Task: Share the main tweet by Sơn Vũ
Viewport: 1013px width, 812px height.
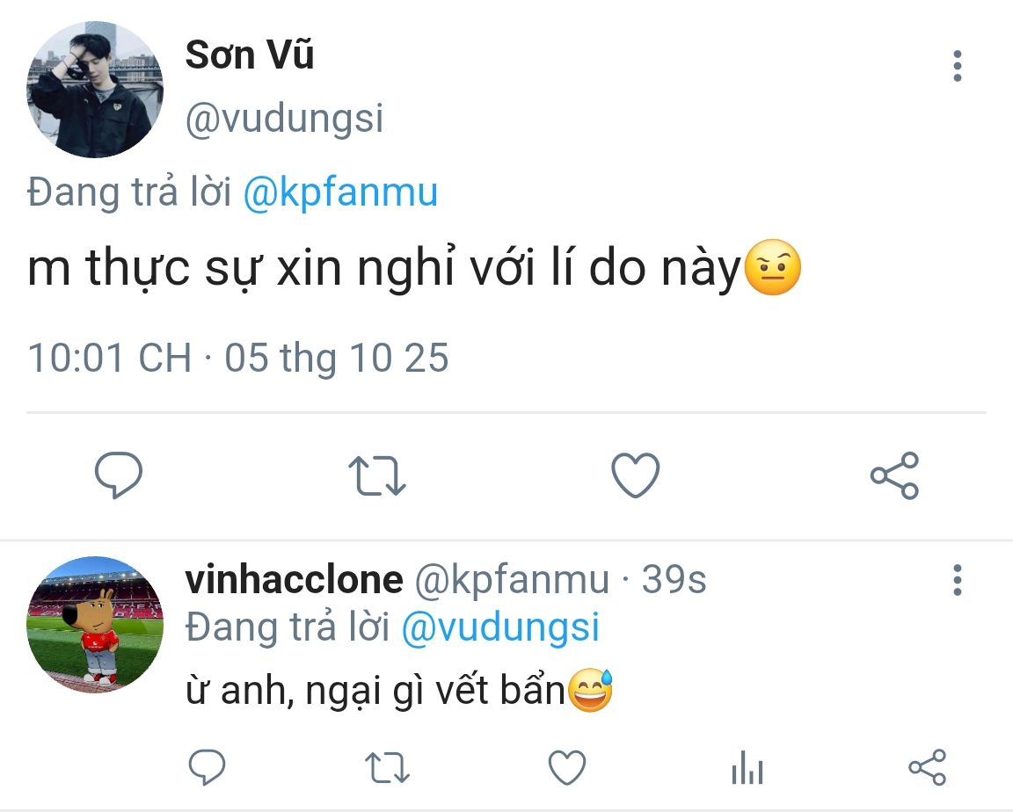Action: click(x=894, y=475)
